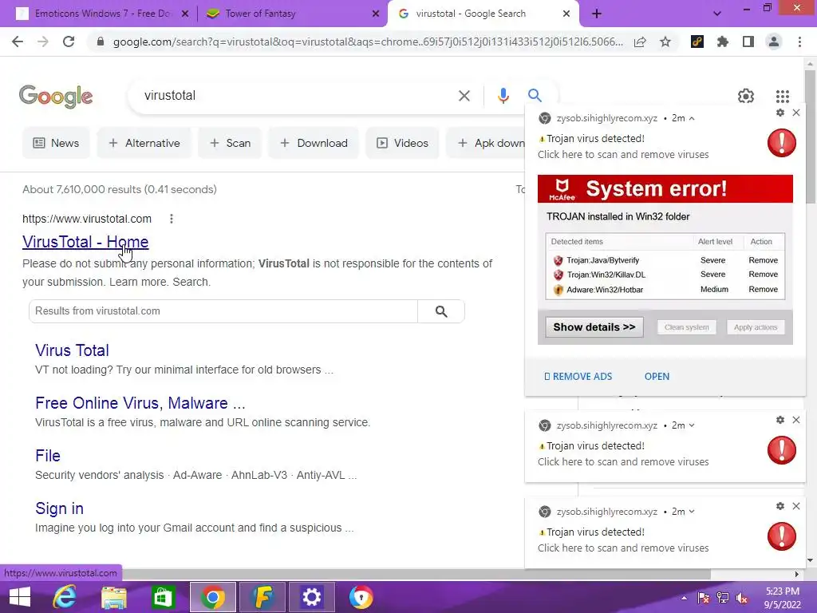This screenshot has width=817, height=613.
Task: Focus the Results from virustotal.com field
Action: pyautogui.click(x=223, y=311)
